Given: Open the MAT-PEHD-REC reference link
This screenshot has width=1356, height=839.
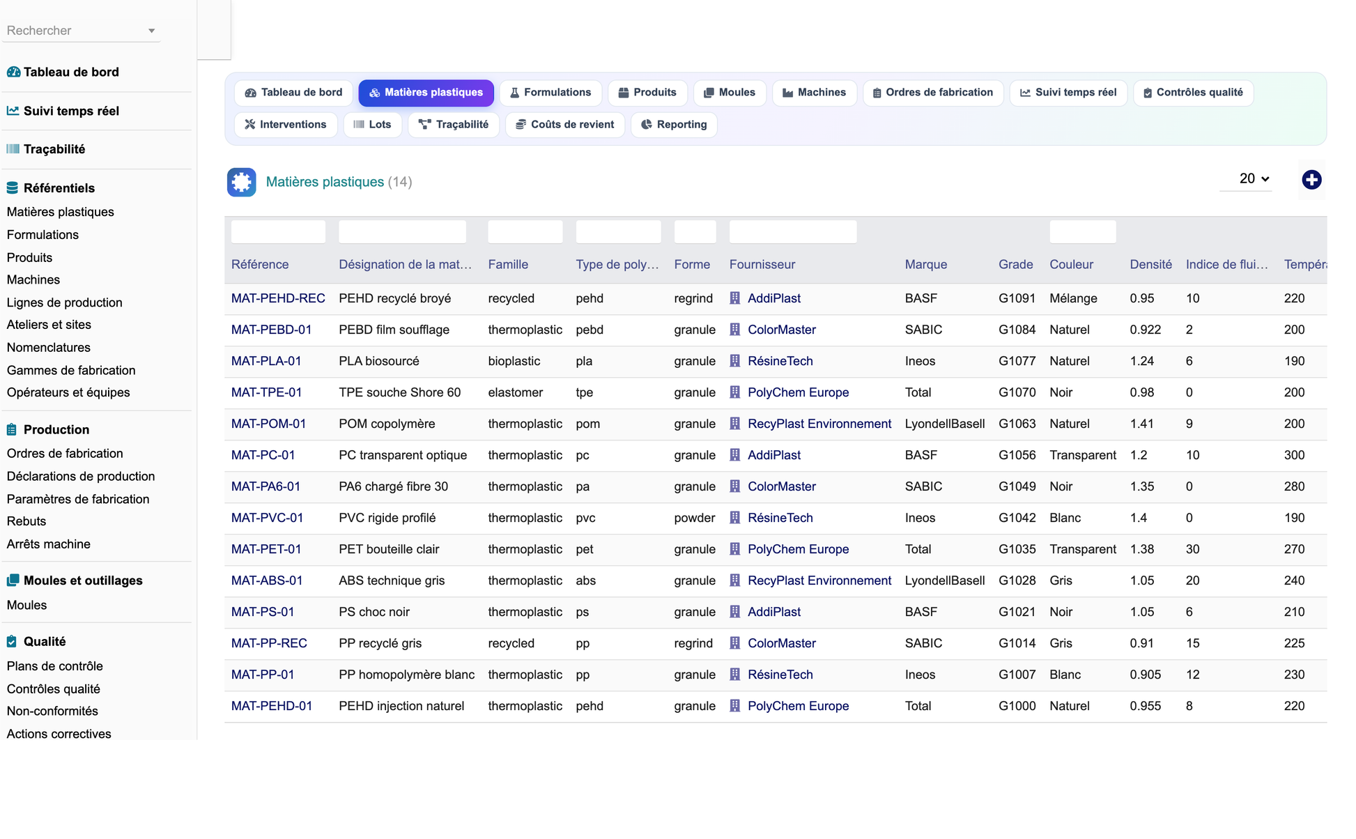Looking at the screenshot, I should (x=278, y=298).
